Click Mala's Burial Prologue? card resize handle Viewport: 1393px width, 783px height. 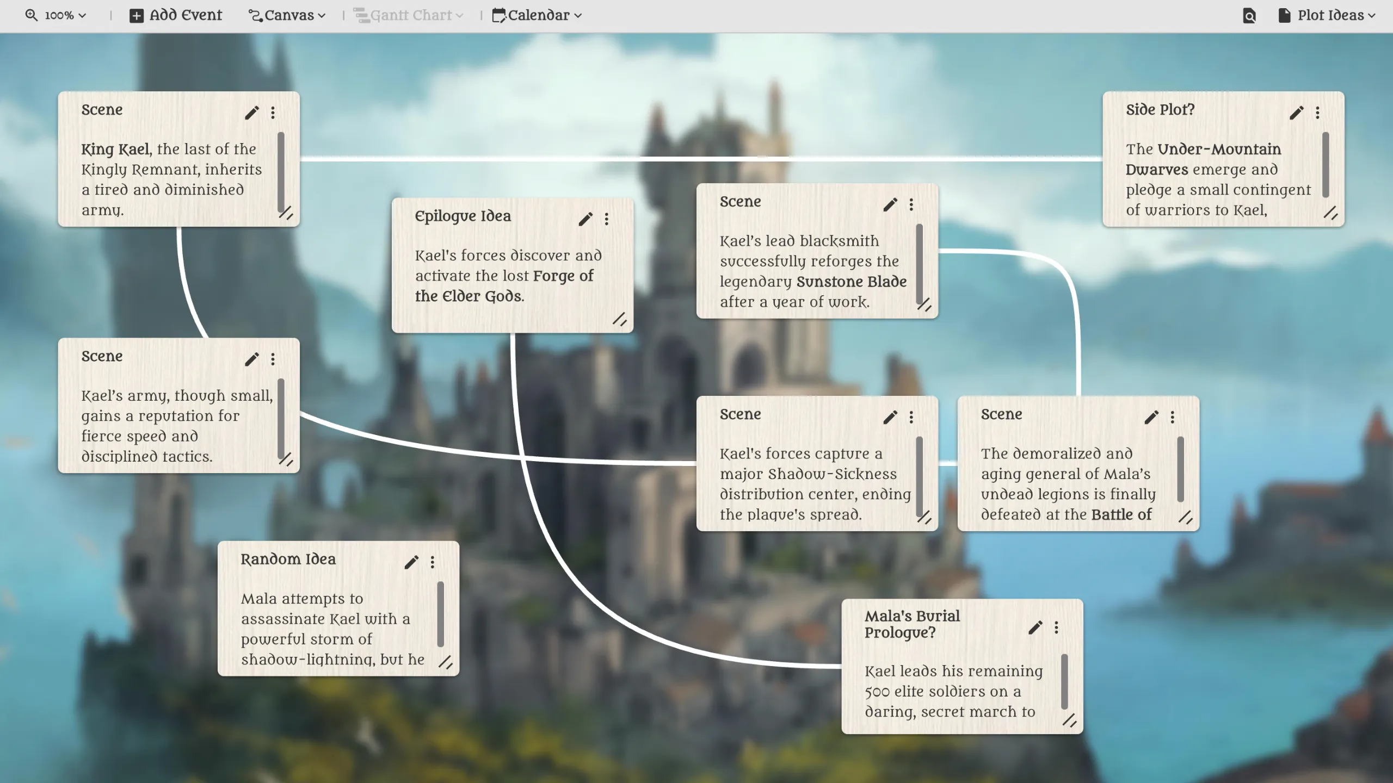tap(1069, 720)
